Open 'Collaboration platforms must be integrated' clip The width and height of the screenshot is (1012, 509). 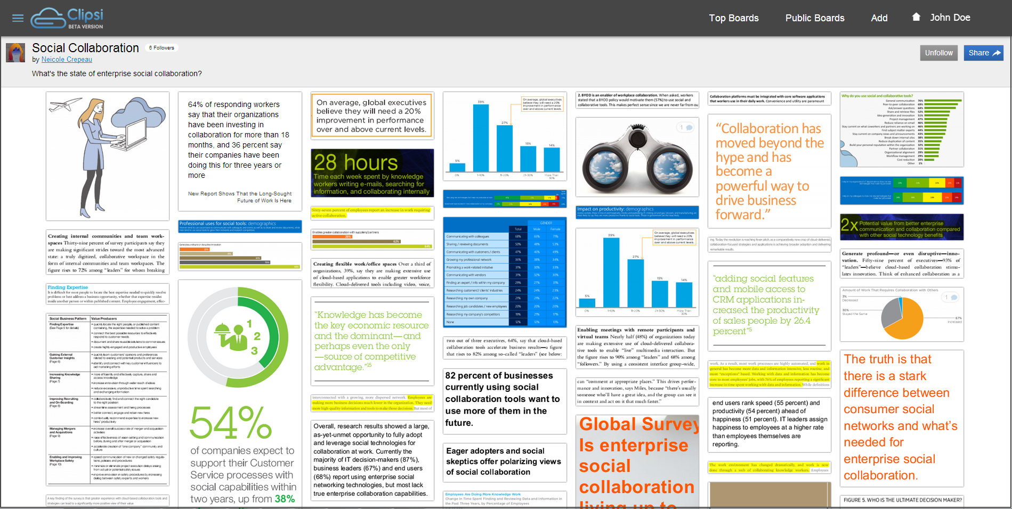click(x=770, y=98)
